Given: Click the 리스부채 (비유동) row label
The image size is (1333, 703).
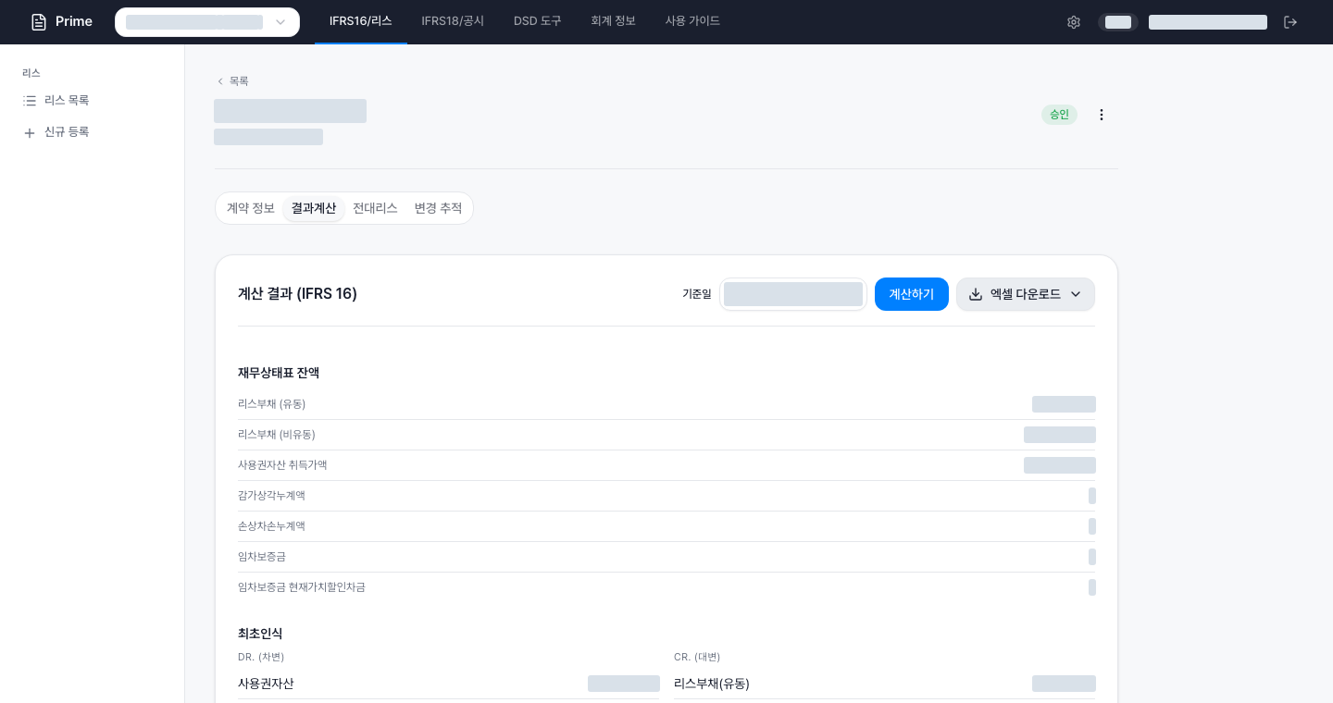Looking at the screenshot, I should (277, 435).
